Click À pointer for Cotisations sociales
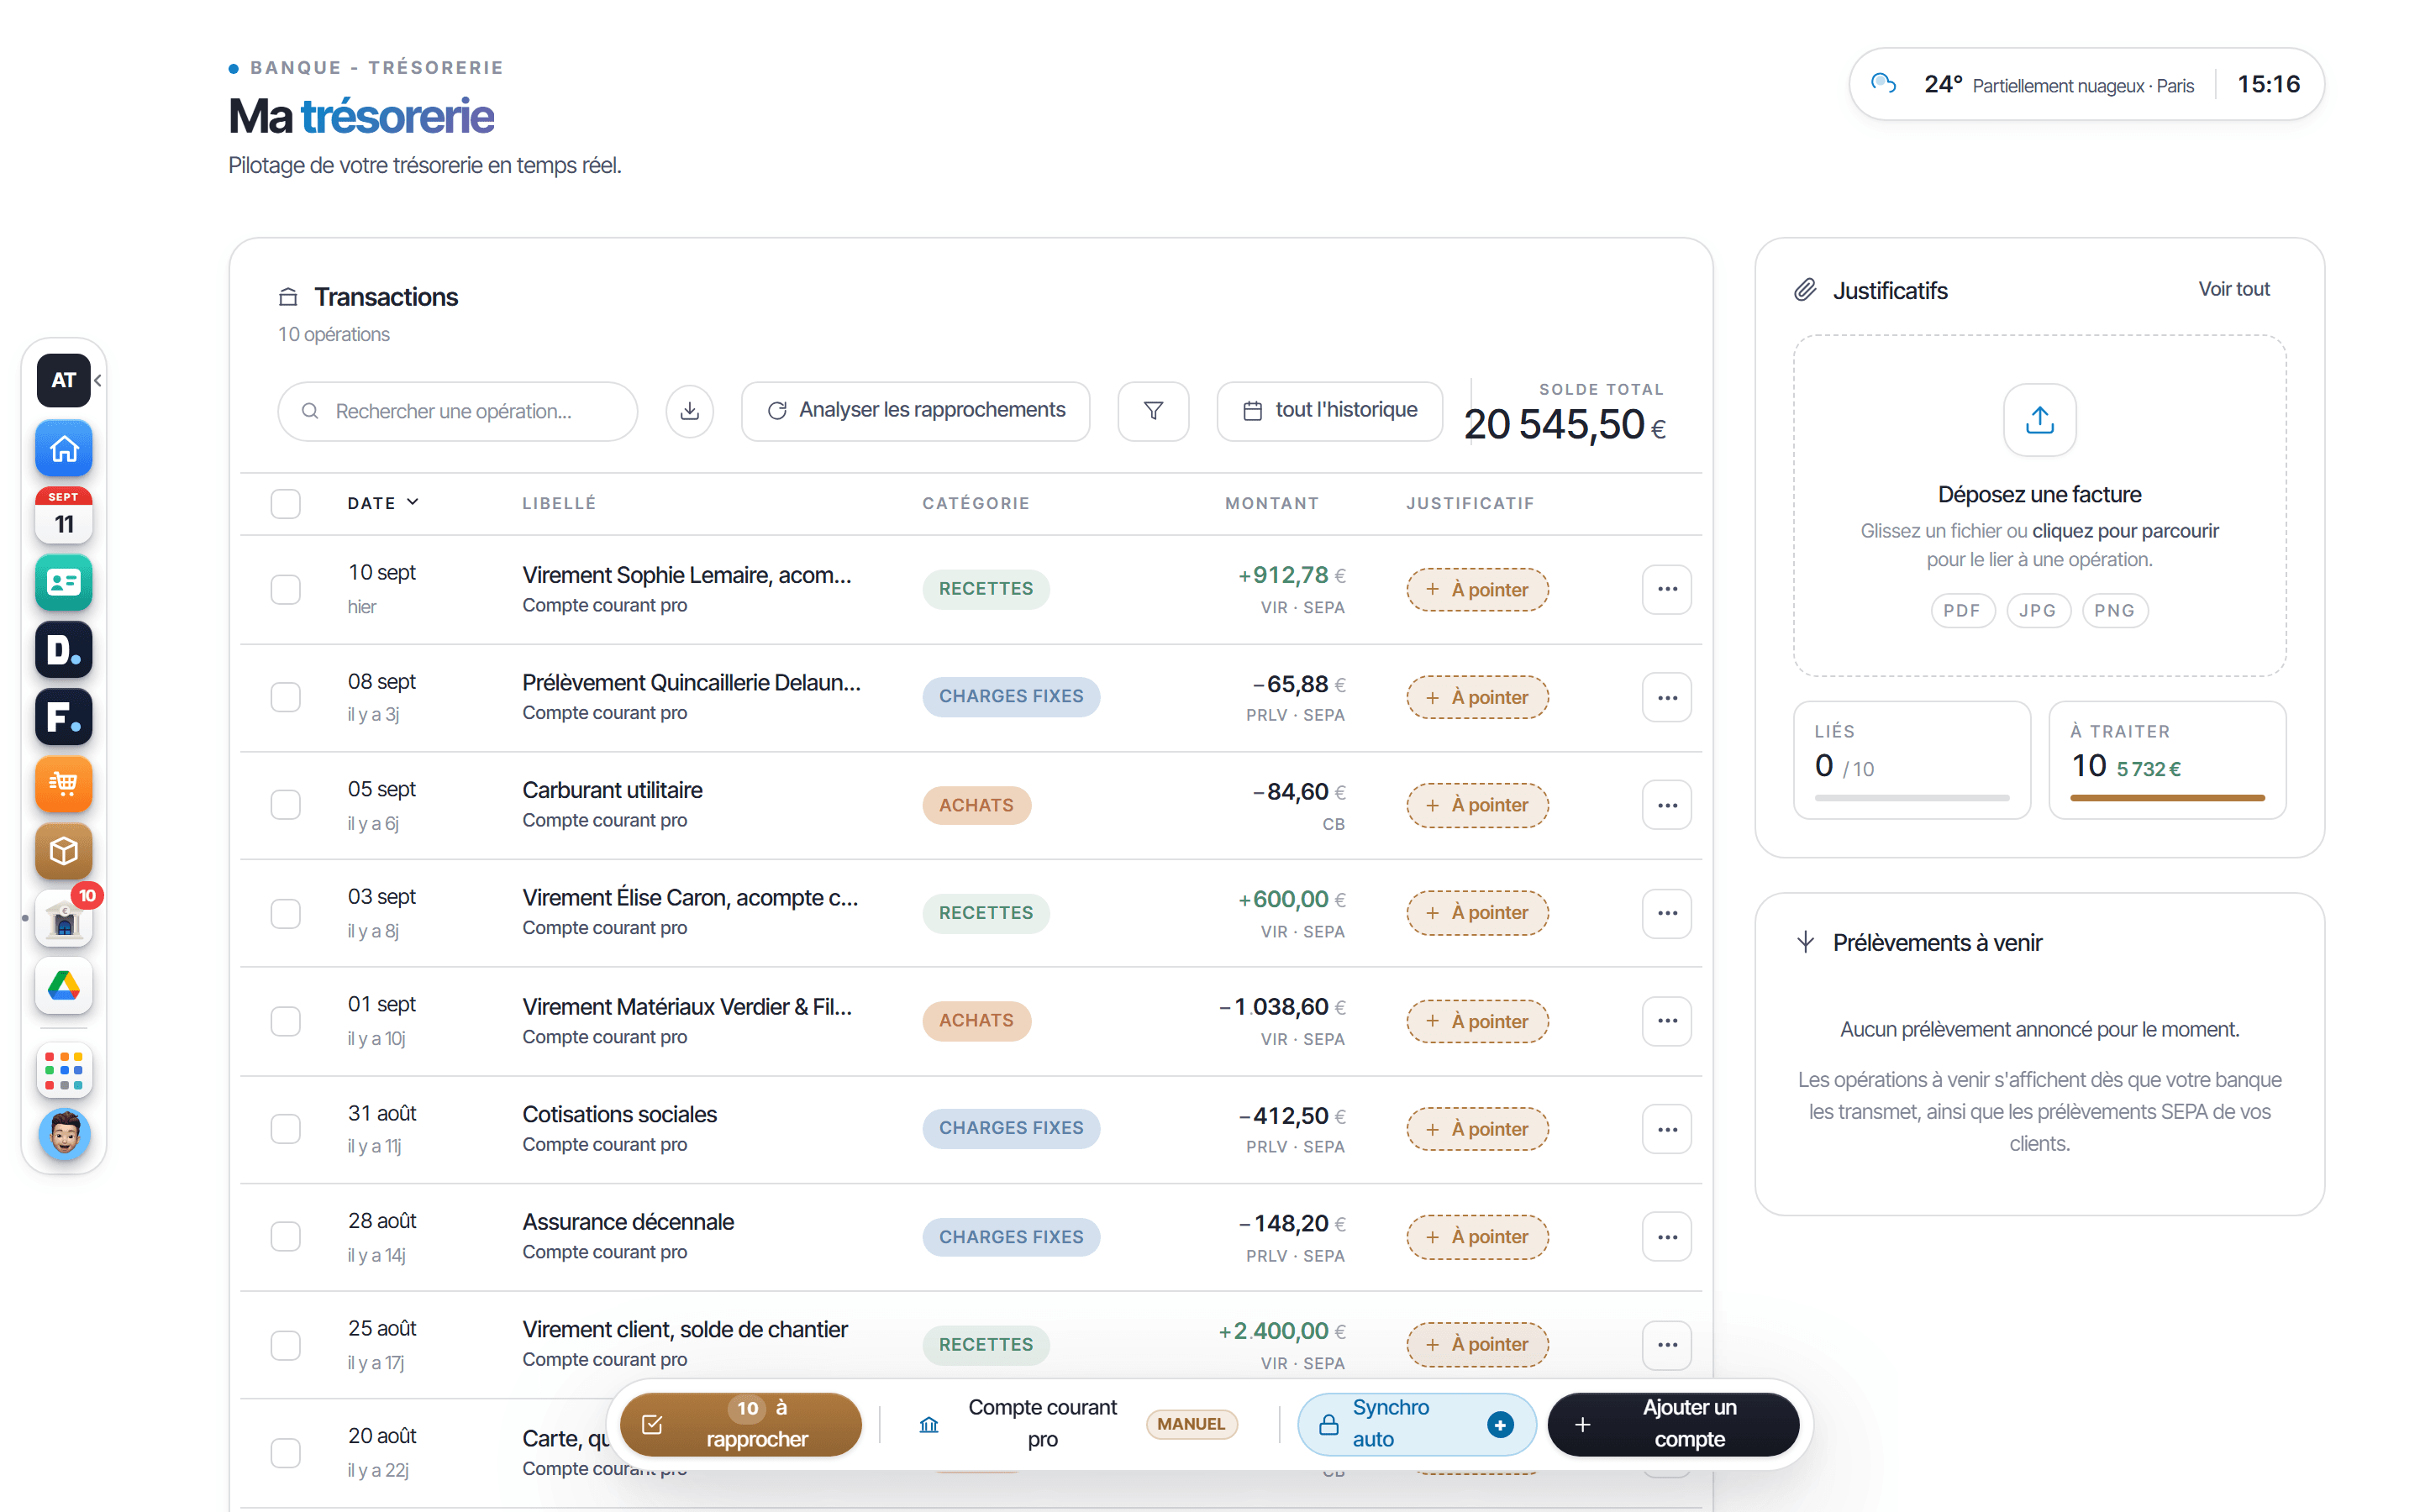 click(x=1477, y=1129)
